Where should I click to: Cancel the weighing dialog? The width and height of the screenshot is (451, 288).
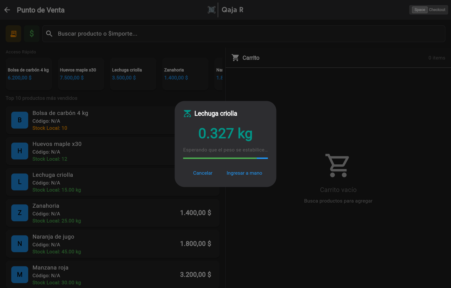pos(203,173)
